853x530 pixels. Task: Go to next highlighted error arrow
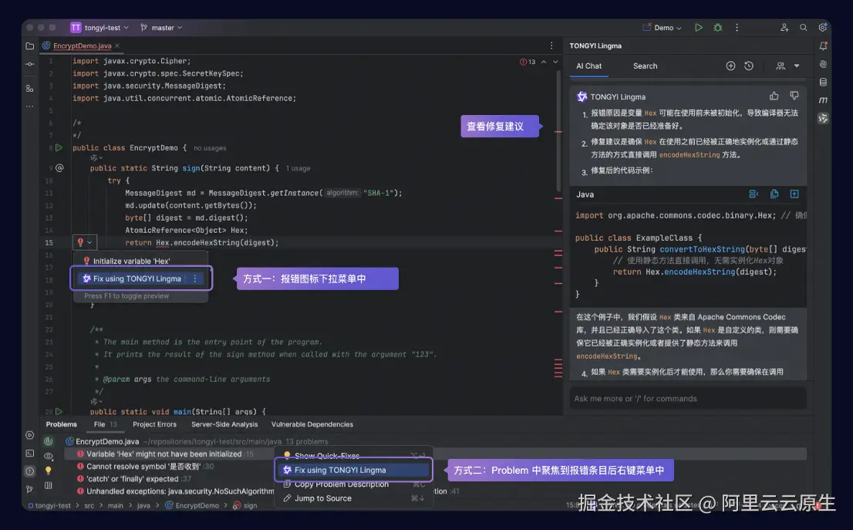pyautogui.click(x=555, y=62)
